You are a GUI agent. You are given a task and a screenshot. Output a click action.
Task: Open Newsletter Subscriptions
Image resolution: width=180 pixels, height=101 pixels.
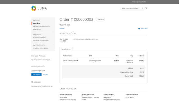tap(40, 48)
